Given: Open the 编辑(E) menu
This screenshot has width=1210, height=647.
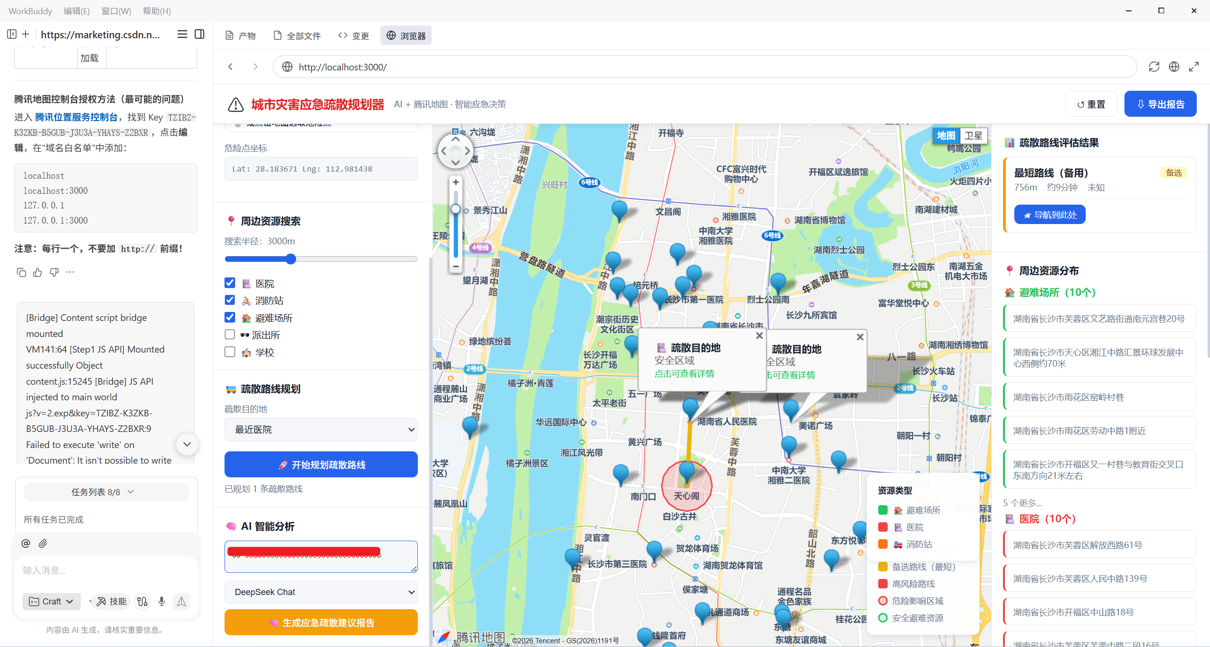Looking at the screenshot, I should (77, 11).
